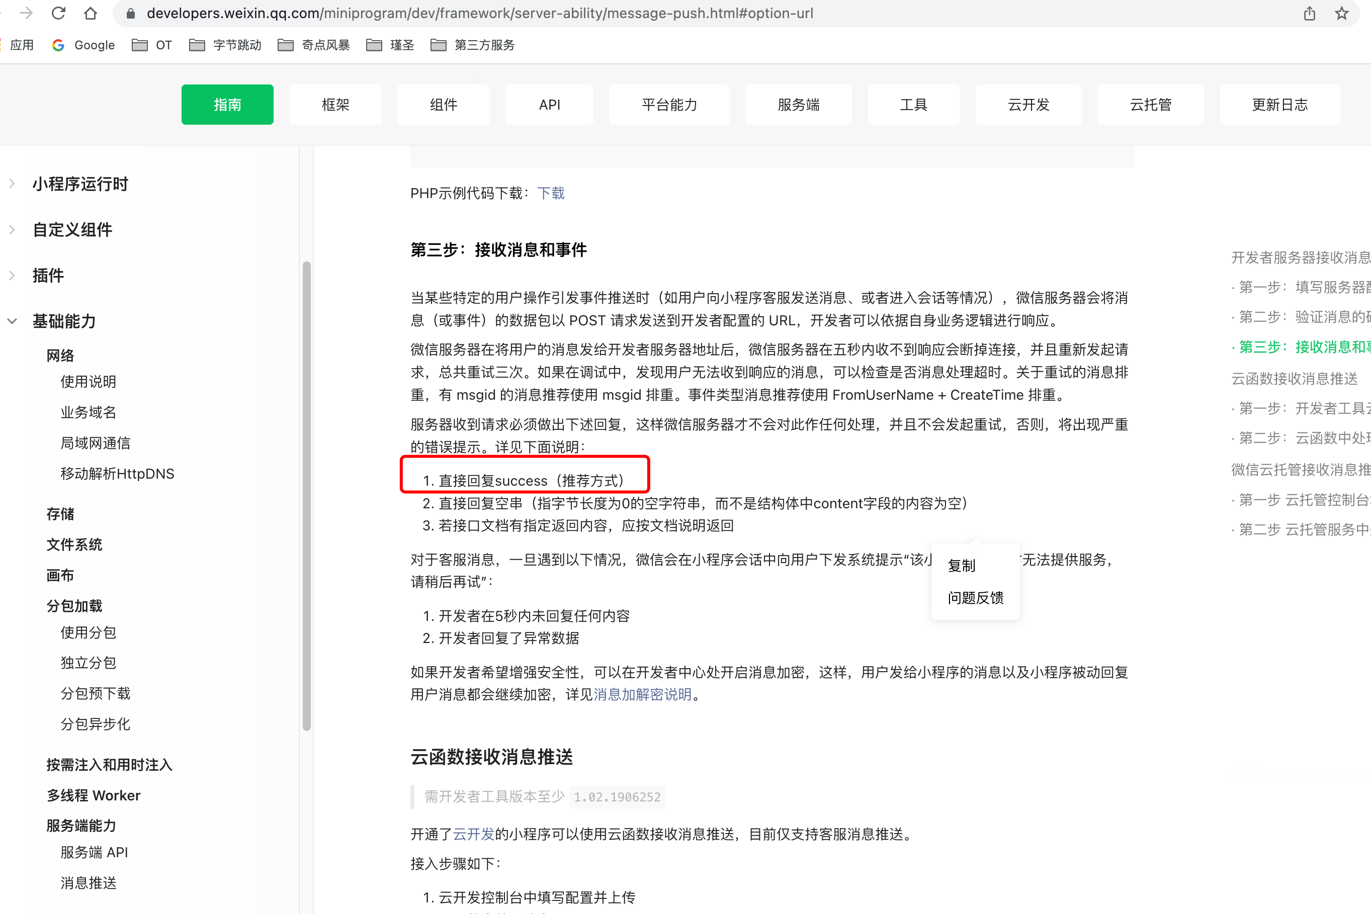Choose 复制 from the popup menu

point(961,566)
